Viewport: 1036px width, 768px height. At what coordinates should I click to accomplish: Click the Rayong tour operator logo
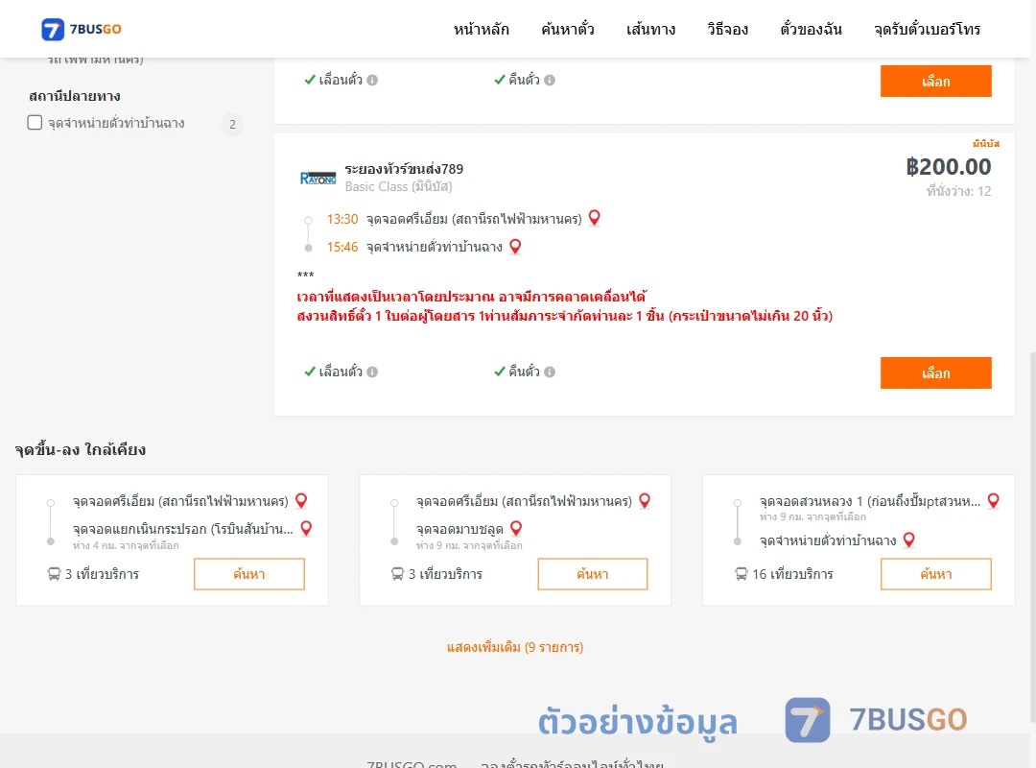(x=318, y=178)
